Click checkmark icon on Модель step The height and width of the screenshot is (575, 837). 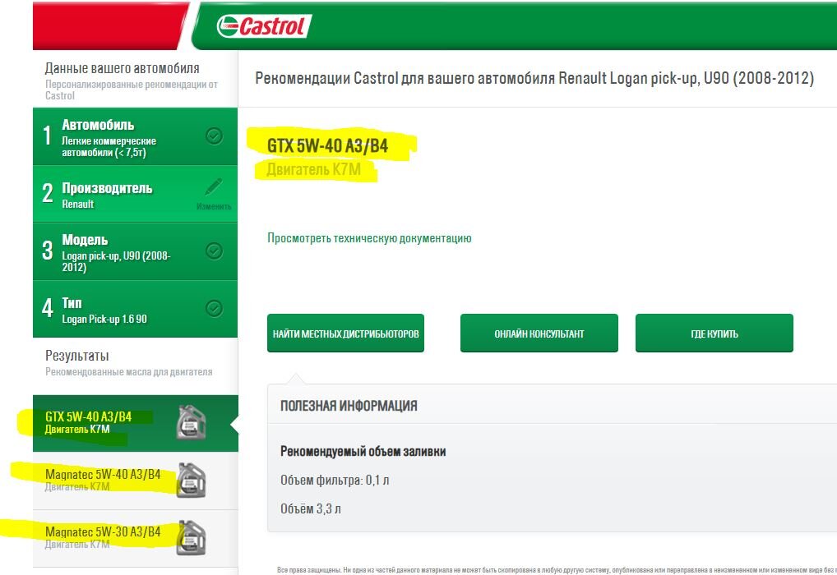coord(214,251)
